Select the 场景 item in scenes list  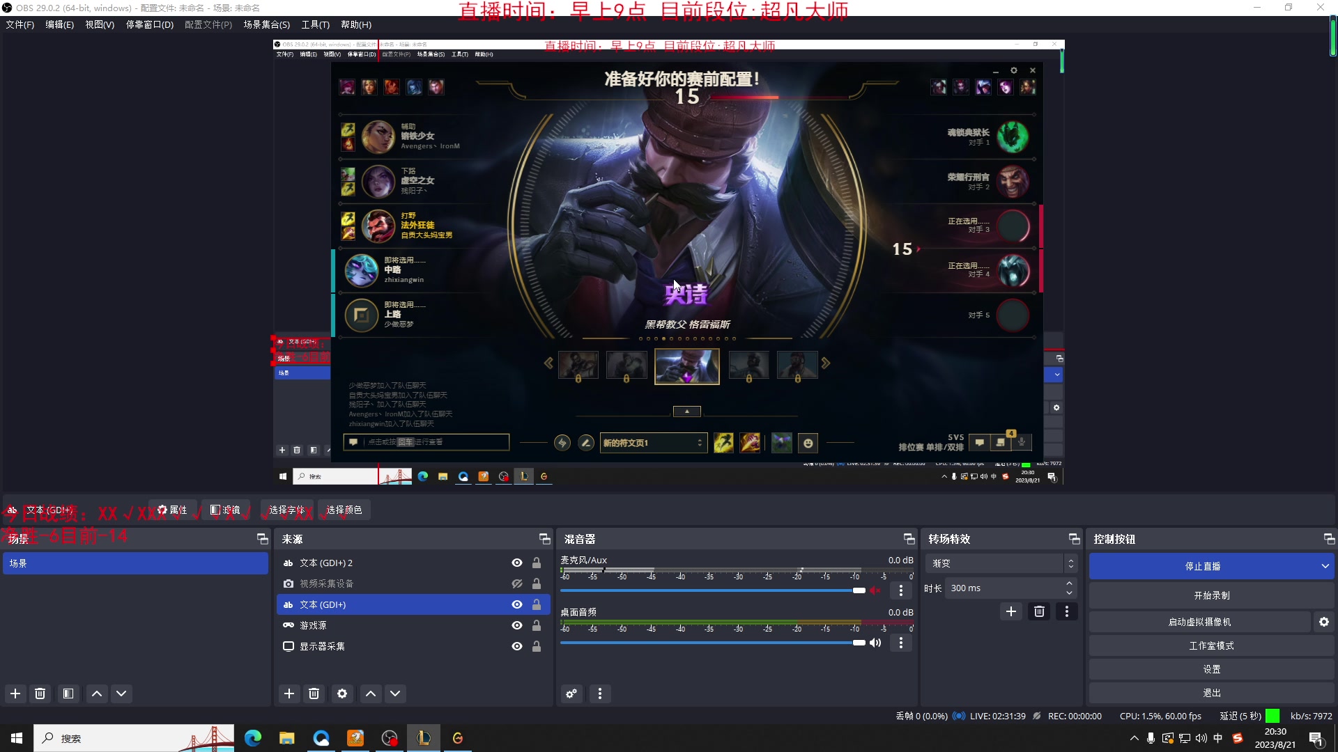[135, 563]
